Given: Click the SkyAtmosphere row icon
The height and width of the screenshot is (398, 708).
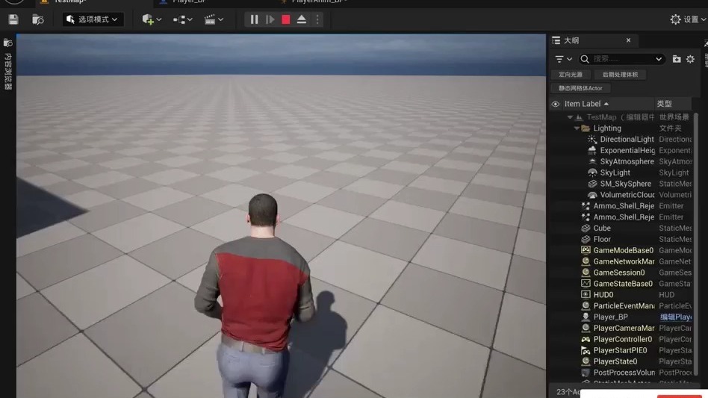Looking at the screenshot, I should pos(592,161).
